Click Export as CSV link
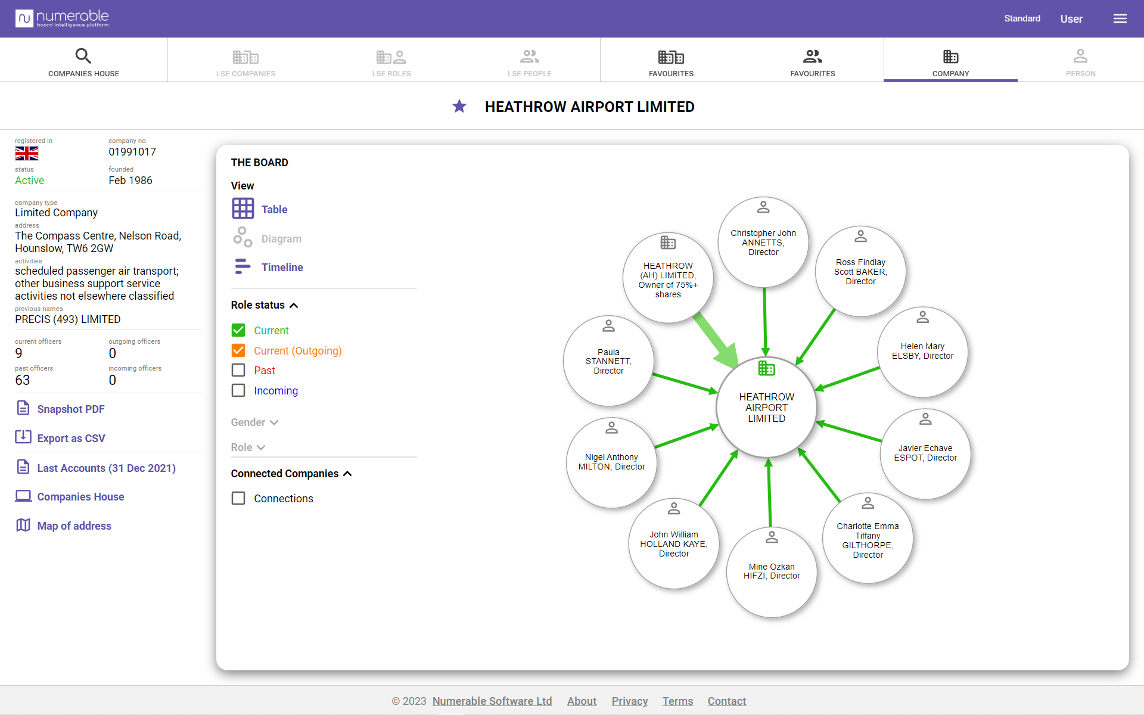Image resolution: width=1144 pixels, height=715 pixels. tap(71, 439)
